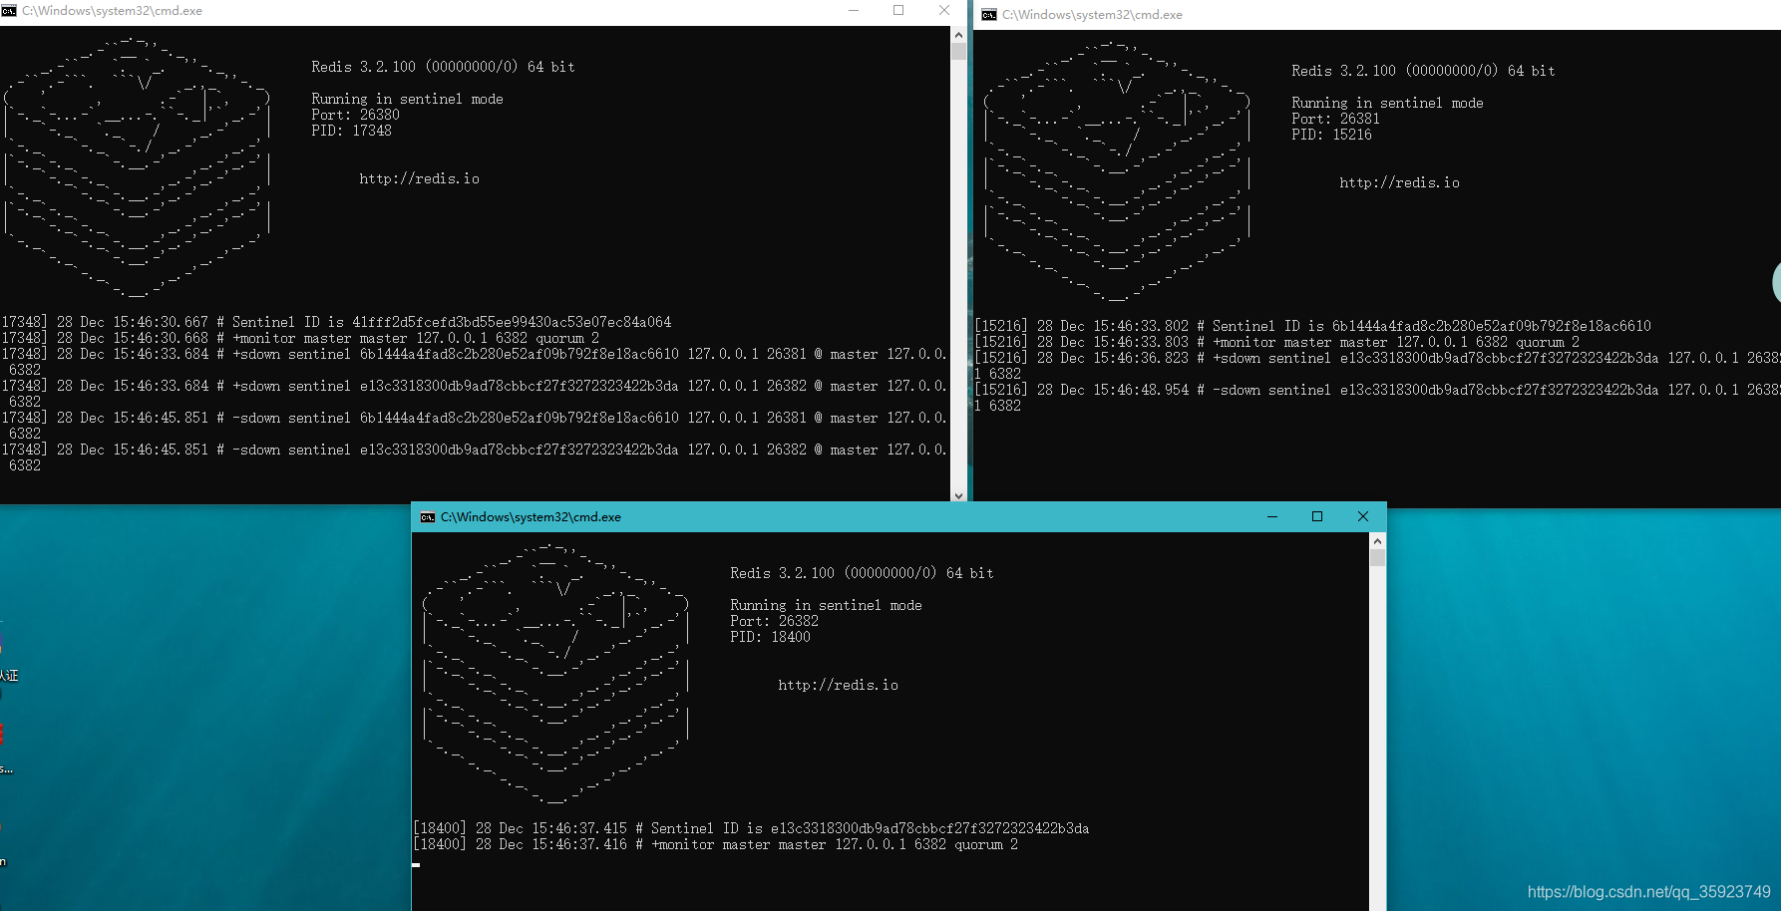This screenshot has width=1781, height=911.
Task: Open the system menu icon of the port 26380 cmd window
Action: [x=8, y=11]
